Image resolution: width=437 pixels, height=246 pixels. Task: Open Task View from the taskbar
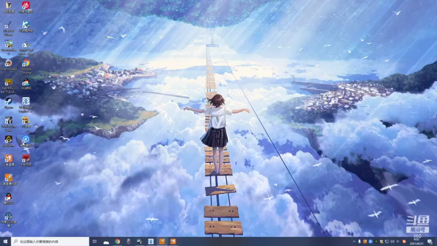pyautogui.click(x=95, y=242)
